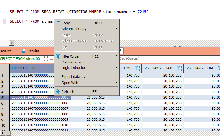Click the OBJECT_ID cell ending in 0009

[41, 120]
